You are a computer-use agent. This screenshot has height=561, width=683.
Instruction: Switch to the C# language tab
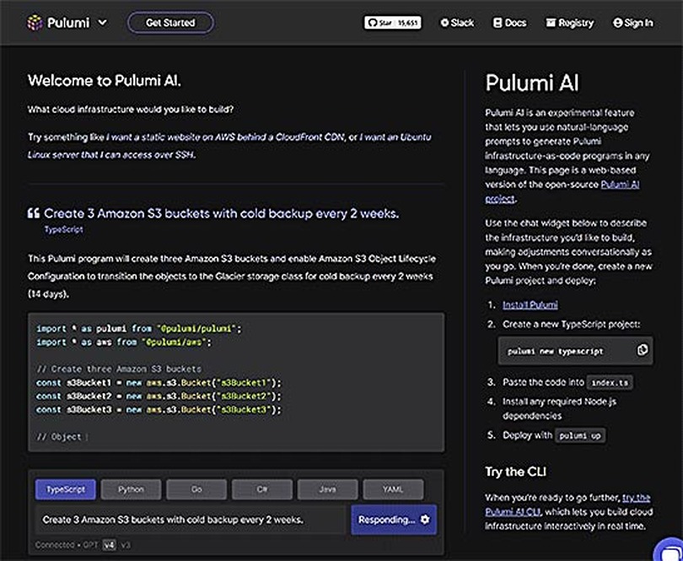[261, 489]
